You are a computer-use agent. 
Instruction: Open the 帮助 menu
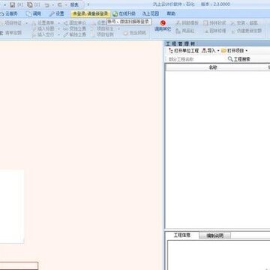pos(171,13)
